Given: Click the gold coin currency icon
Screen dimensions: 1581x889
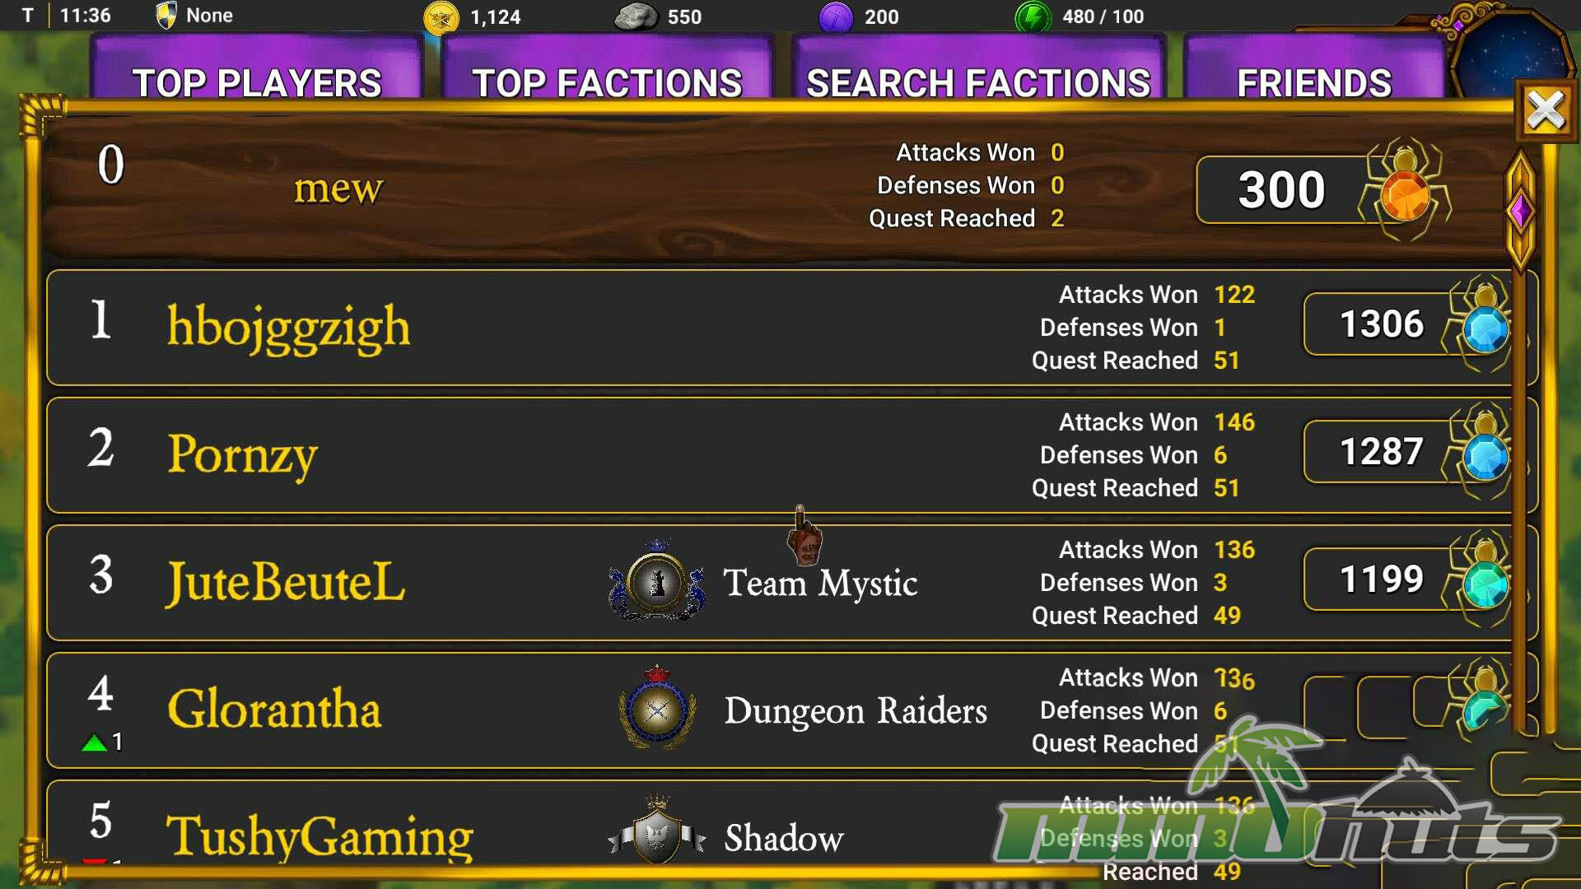Looking at the screenshot, I should (x=441, y=16).
